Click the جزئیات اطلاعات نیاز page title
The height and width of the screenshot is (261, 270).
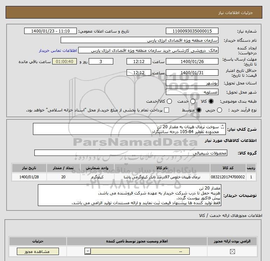pos(235,13)
